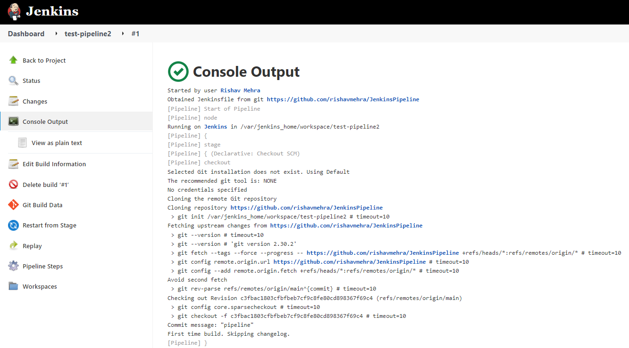Viewport: 629px width, 348px height.
Task: Click the 'git checkout -f' command line
Action: [x=288, y=316]
